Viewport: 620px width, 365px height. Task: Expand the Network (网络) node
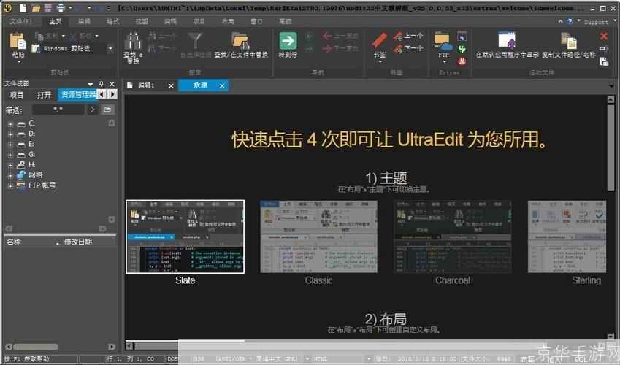point(10,175)
